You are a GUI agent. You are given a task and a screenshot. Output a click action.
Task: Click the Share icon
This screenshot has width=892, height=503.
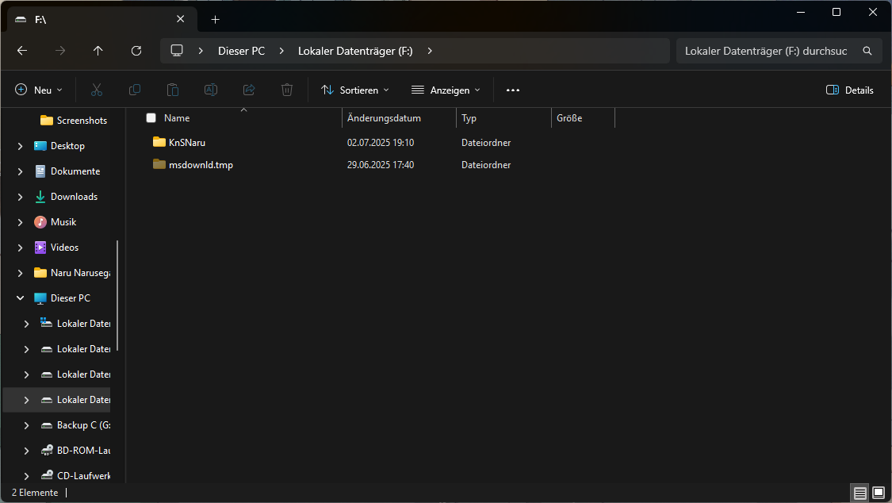(248, 90)
